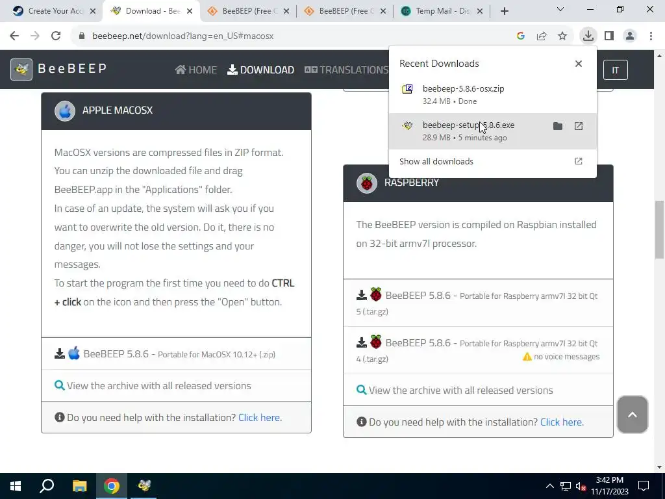Show hidden system tray icons
This screenshot has width=665, height=499.
pos(549,486)
